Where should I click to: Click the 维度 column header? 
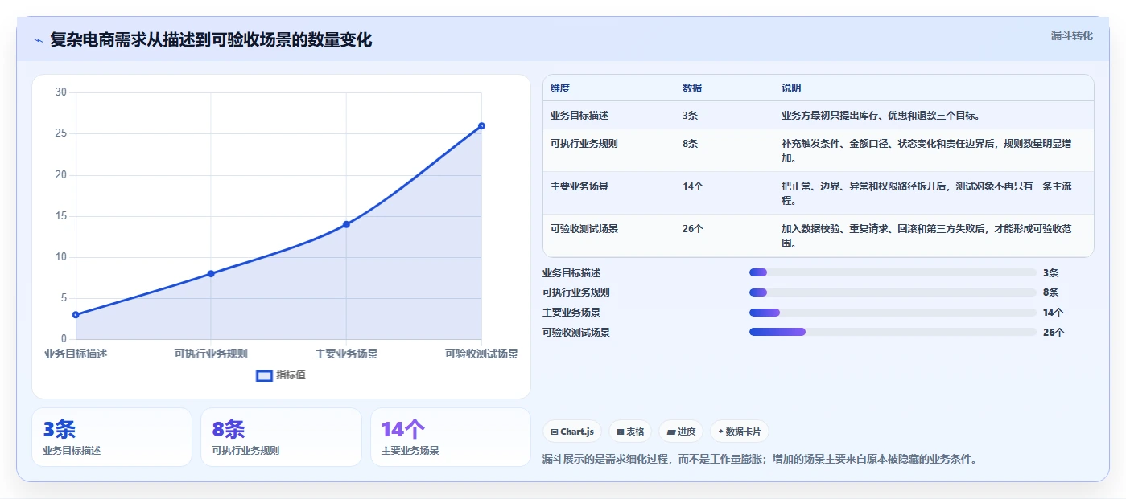tap(560, 88)
